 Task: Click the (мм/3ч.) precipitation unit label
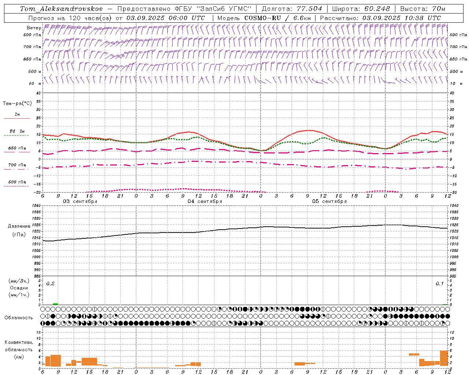click(x=19, y=281)
